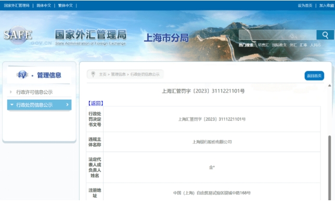This screenshot has width=335, height=206.
Task: Switch to 简体中文
Action: (44, 6)
